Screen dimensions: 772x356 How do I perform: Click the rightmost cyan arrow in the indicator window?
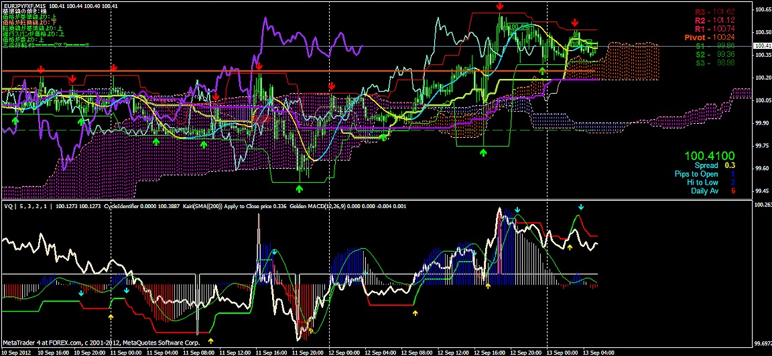581,208
